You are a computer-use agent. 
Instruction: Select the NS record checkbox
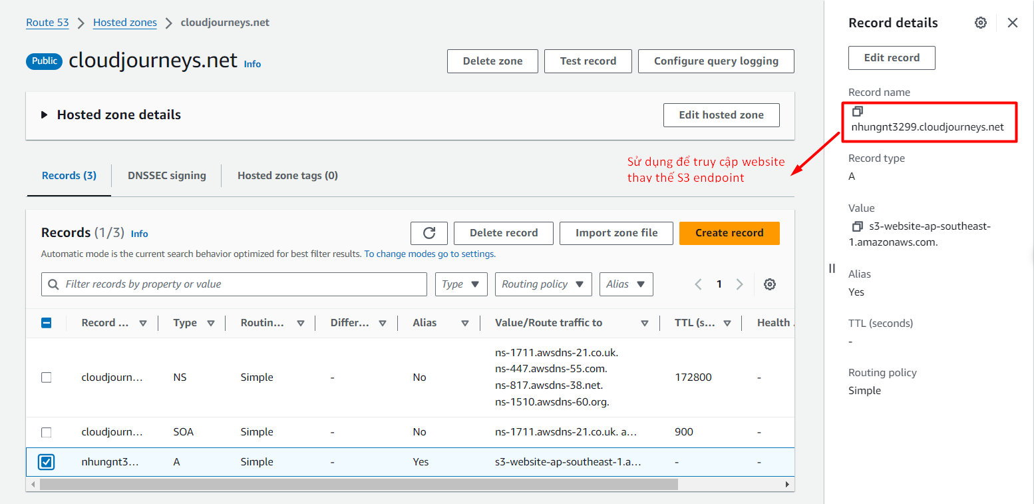point(47,378)
